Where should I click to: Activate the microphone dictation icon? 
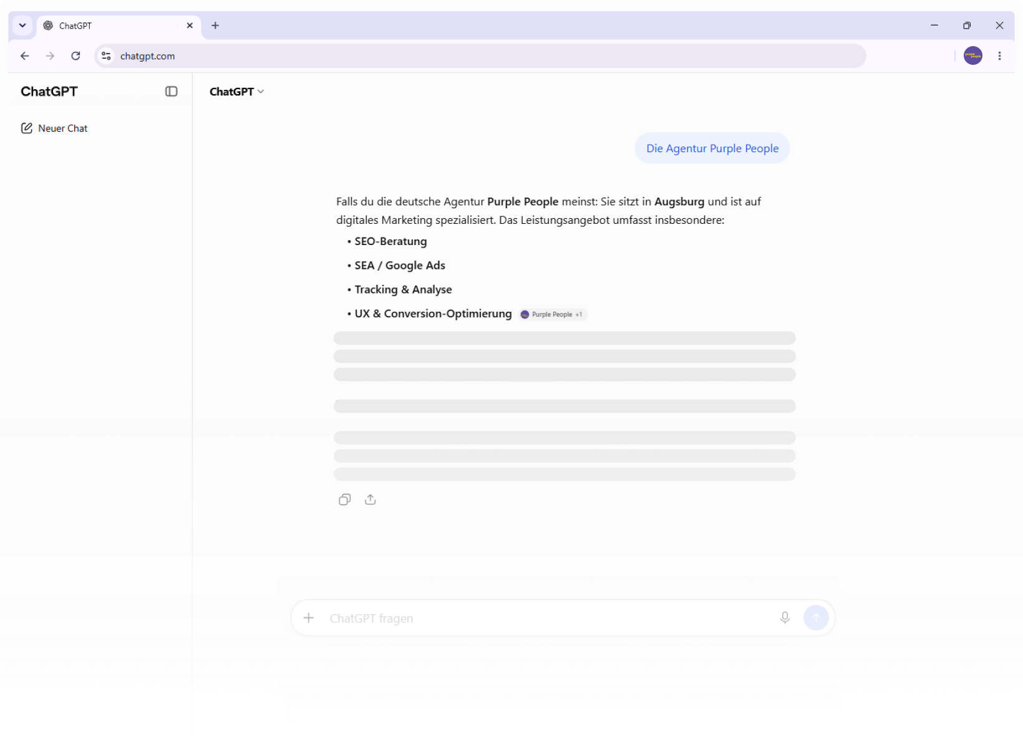(x=785, y=618)
